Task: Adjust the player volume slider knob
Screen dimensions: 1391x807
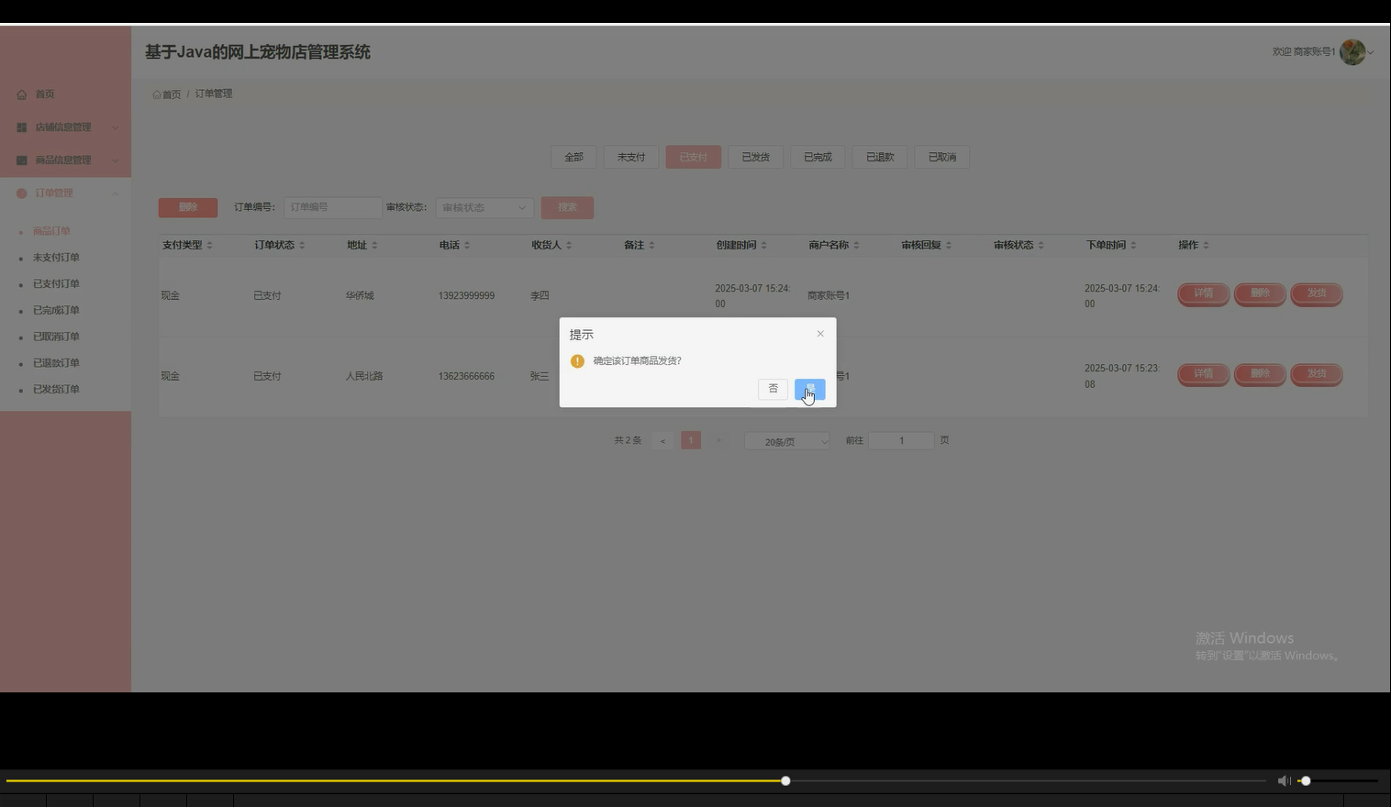Action: coord(1306,781)
